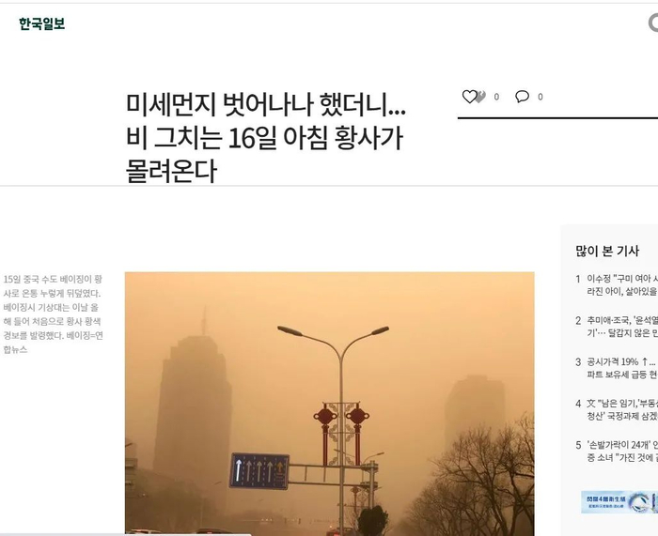Click the banner ad below most-read list

(619, 502)
